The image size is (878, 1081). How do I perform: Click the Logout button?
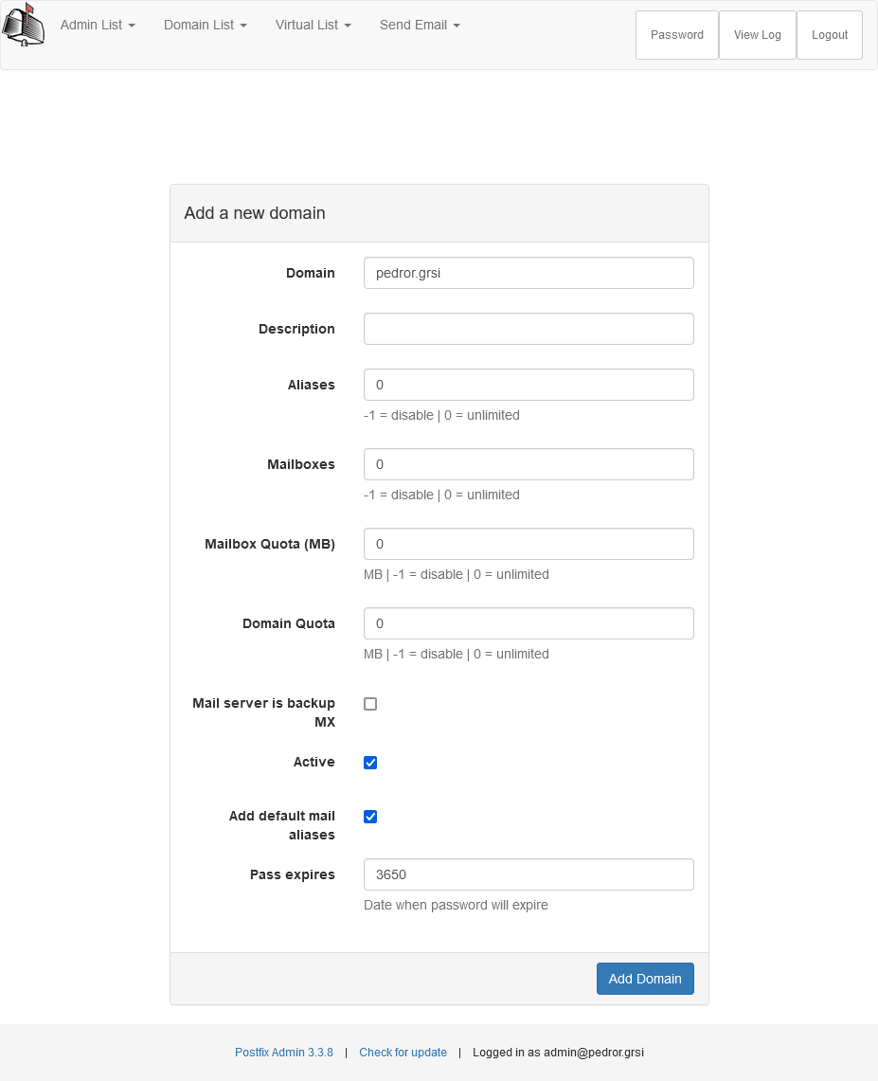click(x=829, y=34)
